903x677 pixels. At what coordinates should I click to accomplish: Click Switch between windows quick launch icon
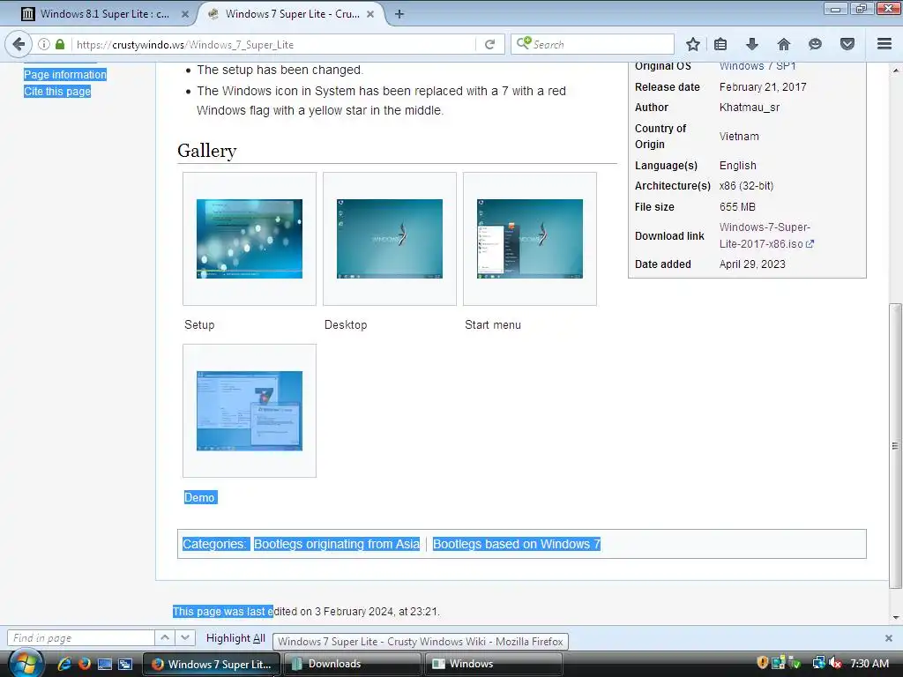(125, 664)
